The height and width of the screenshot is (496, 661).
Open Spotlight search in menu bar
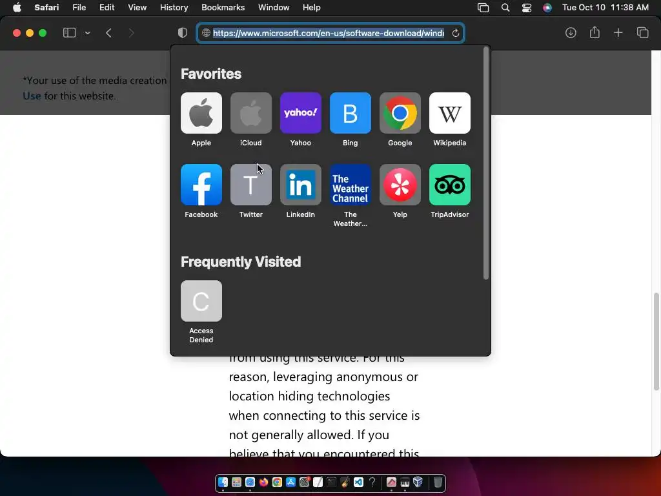click(x=505, y=8)
